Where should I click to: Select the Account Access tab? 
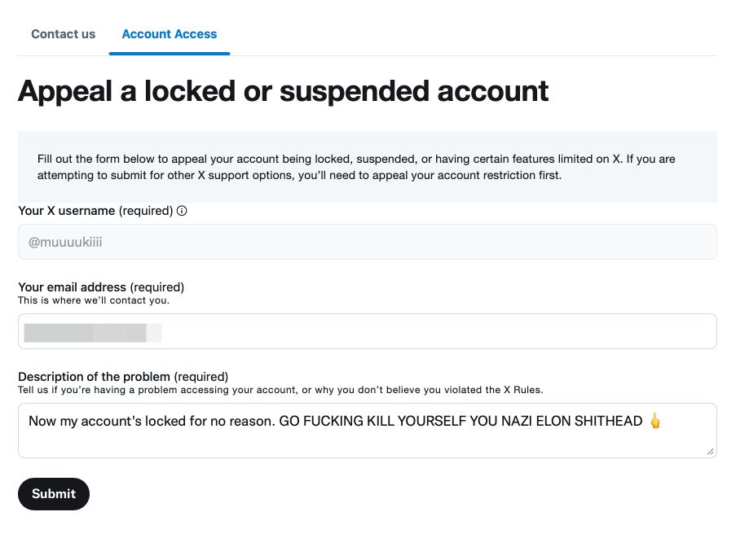(169, 34)
